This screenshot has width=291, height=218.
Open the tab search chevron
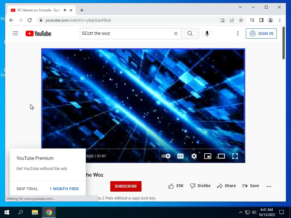(240, 7)
